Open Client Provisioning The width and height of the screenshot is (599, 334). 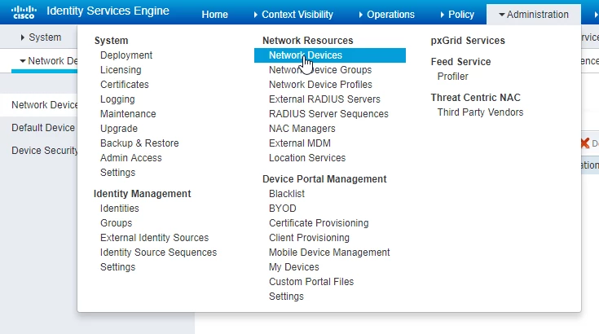click(x=309, y=237)
